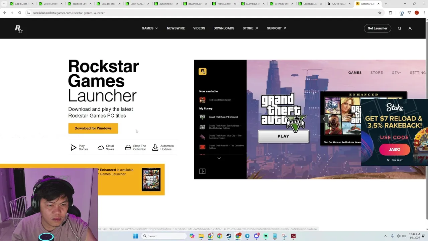This screenshot has height=241, width=428.
Task: Click the site info icon in address bar
Action: [x=29, y=13]
